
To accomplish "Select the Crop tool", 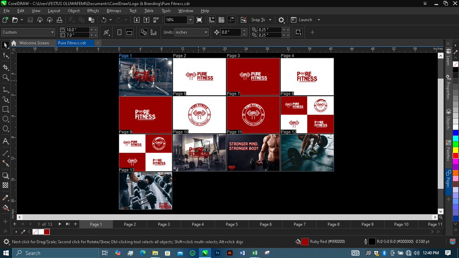I will click(x=5, y=67).
